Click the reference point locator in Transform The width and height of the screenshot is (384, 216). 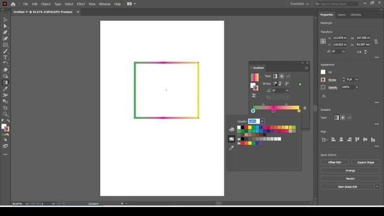(323, 41)
